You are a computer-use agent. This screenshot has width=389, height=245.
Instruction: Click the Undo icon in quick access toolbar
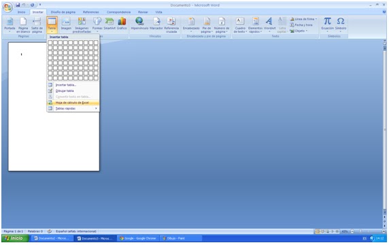pos(24,5)
